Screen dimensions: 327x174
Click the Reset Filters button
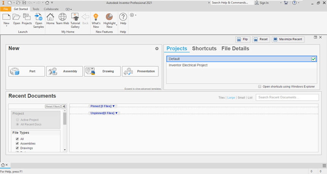(x=53, y=106)
